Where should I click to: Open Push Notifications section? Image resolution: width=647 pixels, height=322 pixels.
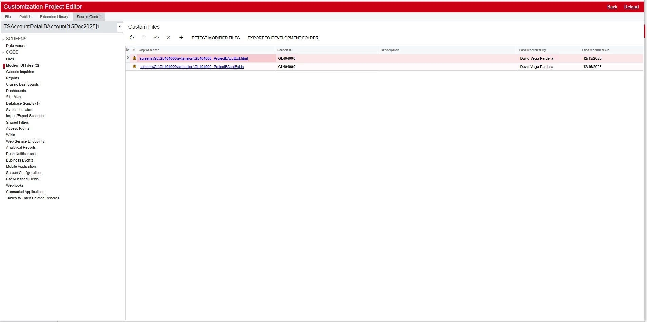click(x=21, y=154)
